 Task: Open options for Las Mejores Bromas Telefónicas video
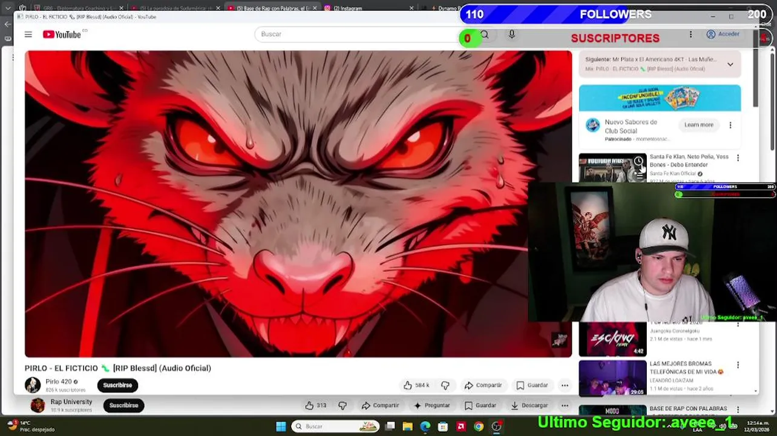click(x=738, y=365)
